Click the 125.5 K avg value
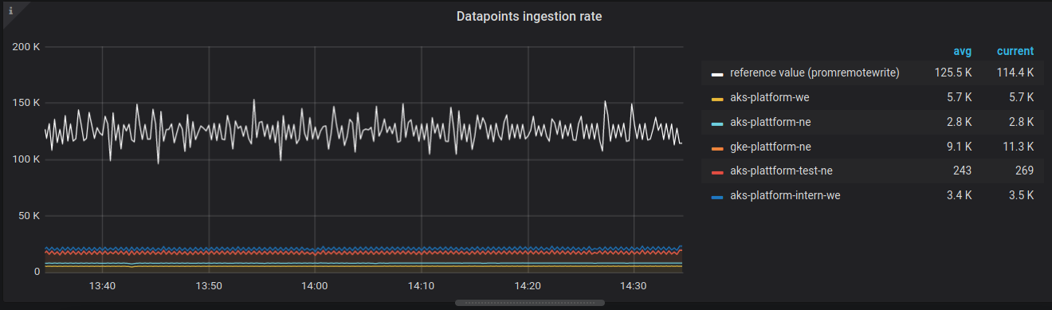Screen dimensions: 1052x310 953,73
